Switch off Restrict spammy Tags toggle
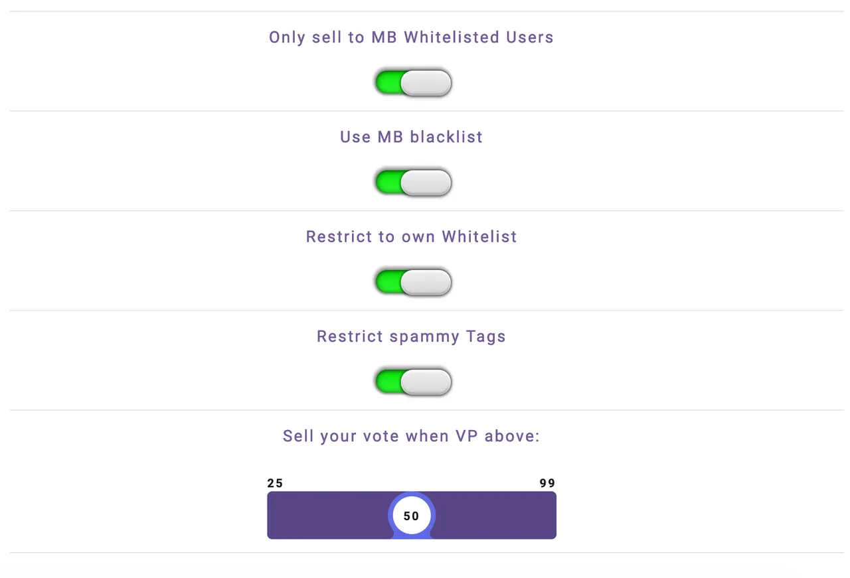The image size is (850, 578). point(413,382)
